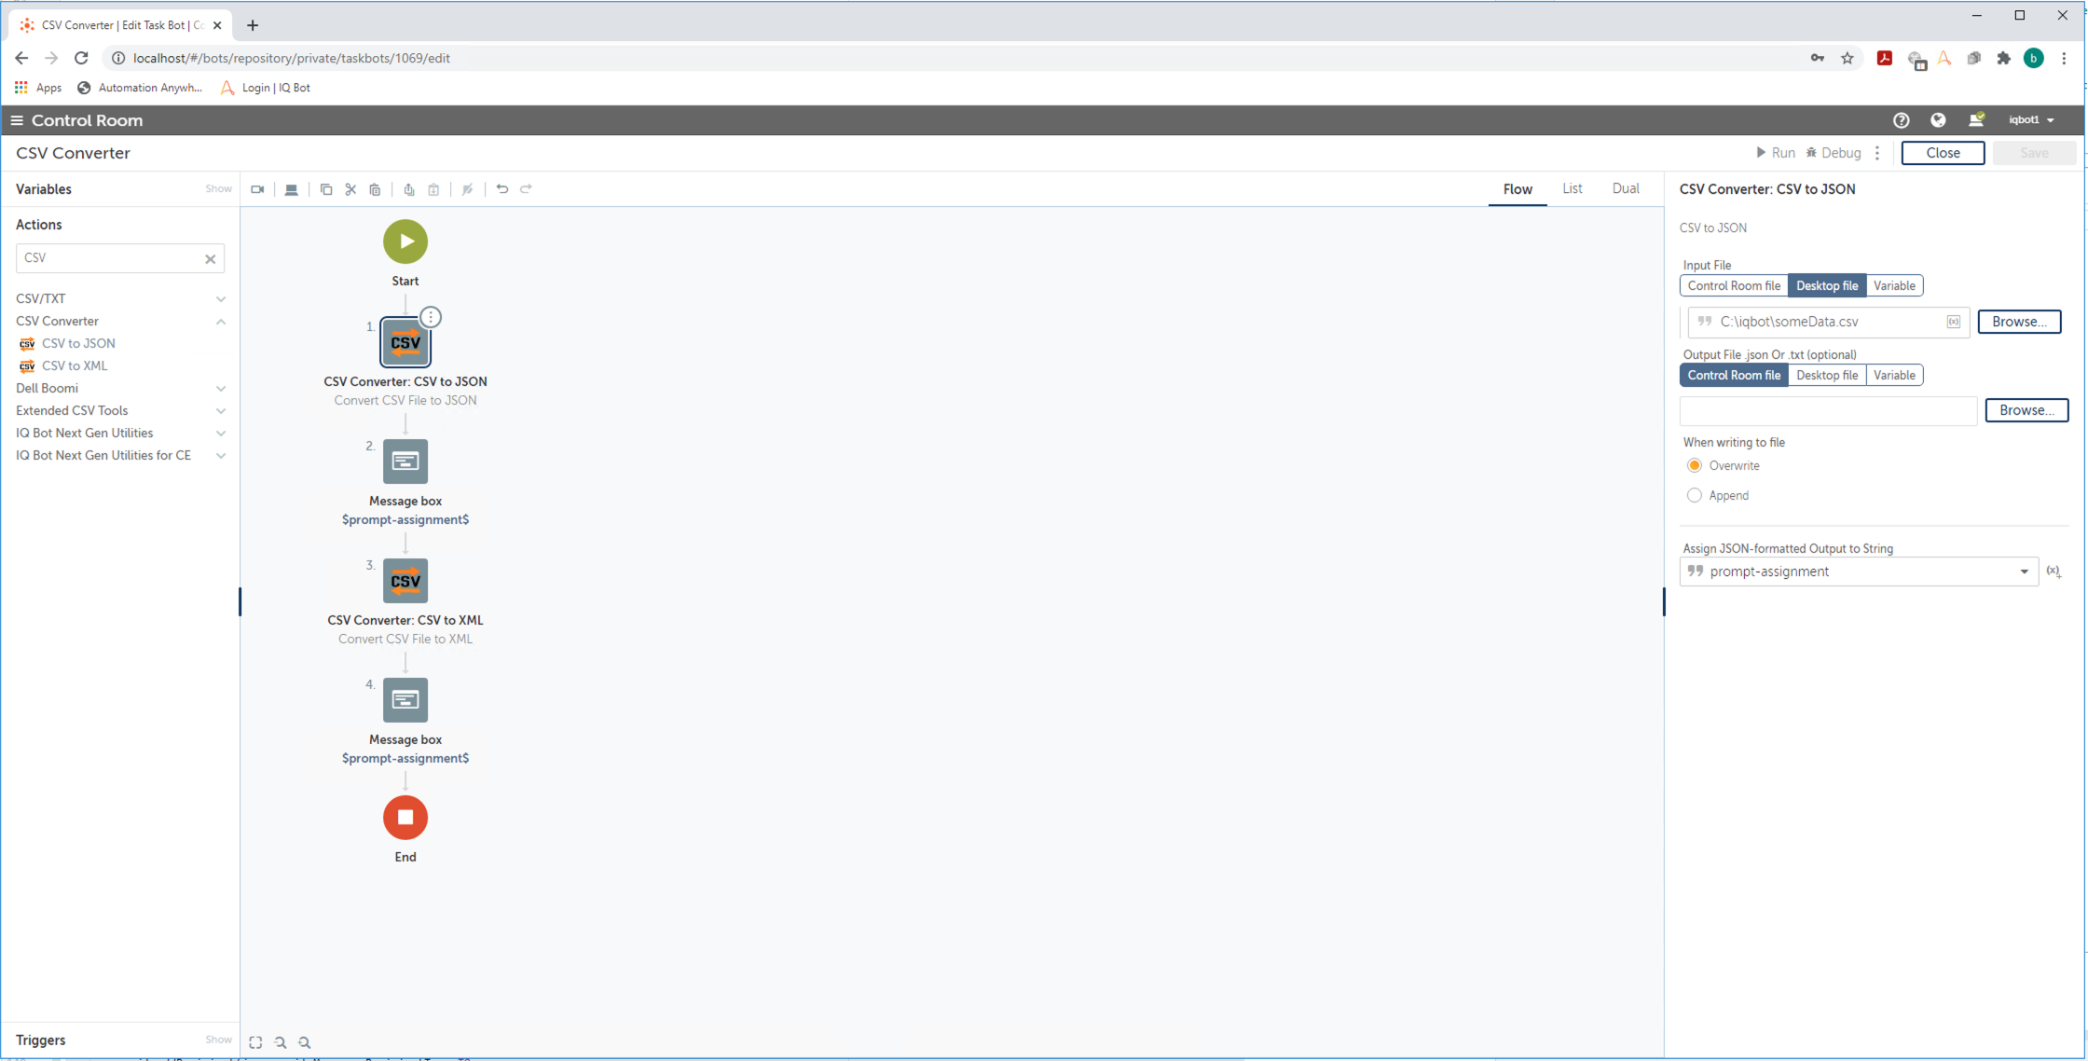This screenshot has width=2088, height=1061.
Task: Switch to the Dual view tab
Action: 1625,188
